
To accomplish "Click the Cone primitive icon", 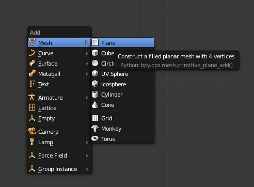I will [95, 105].
